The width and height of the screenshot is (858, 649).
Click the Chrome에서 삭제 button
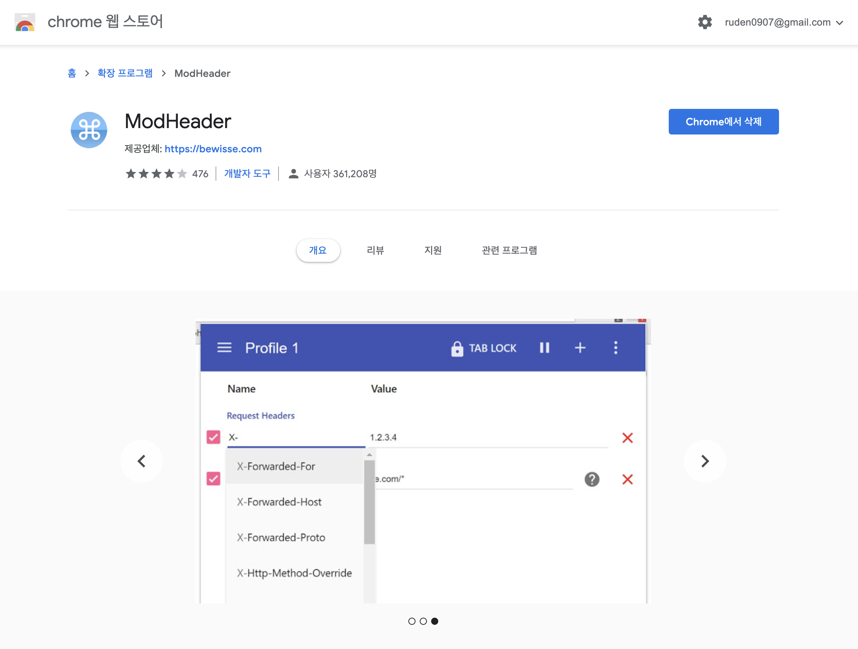pyautogui.click(x=723, y=122)
